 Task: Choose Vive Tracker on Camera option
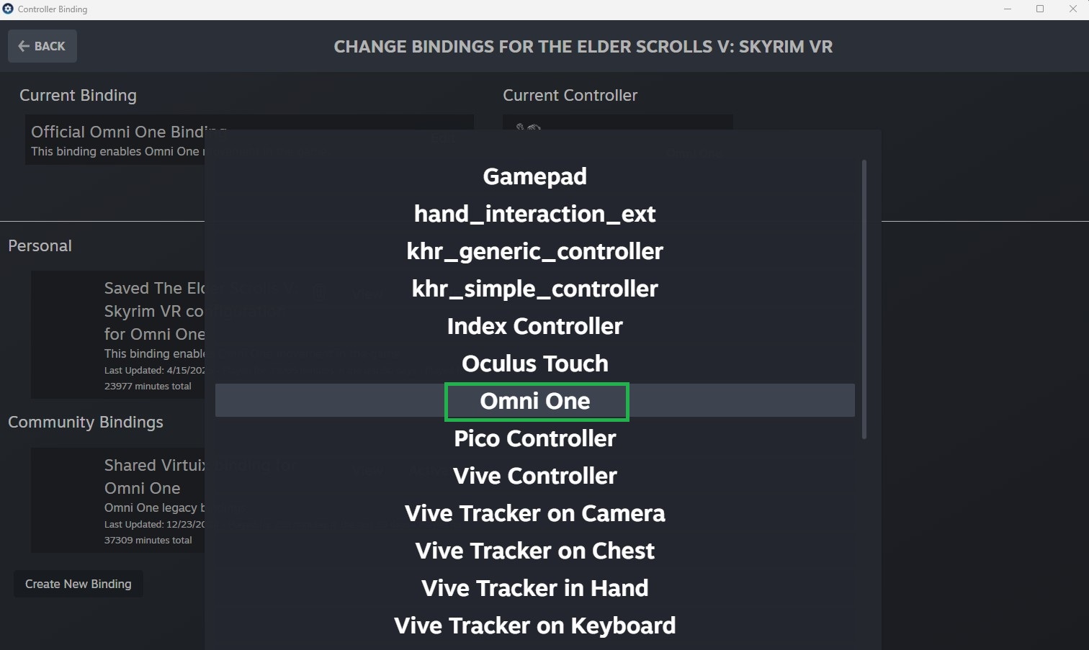(x=534, y=513)
